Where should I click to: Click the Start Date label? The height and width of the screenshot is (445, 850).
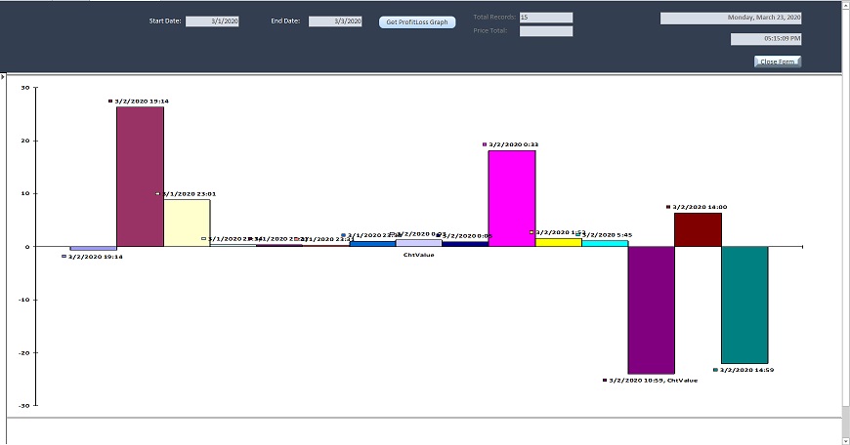tap(165, 21)
